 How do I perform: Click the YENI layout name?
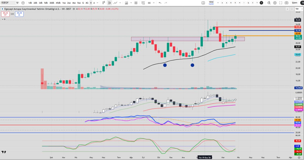[211, 2]
